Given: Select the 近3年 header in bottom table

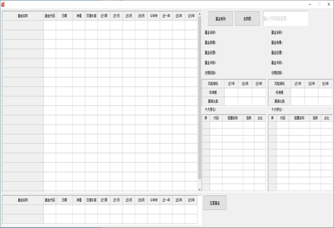Looking at the screenshot, I should [191, 200].
